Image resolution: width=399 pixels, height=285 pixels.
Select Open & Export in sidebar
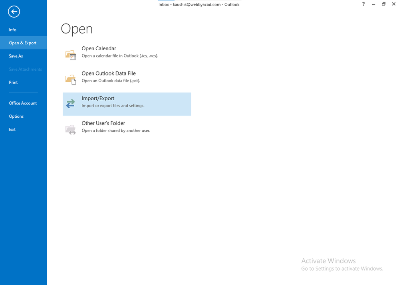(23, 43)
